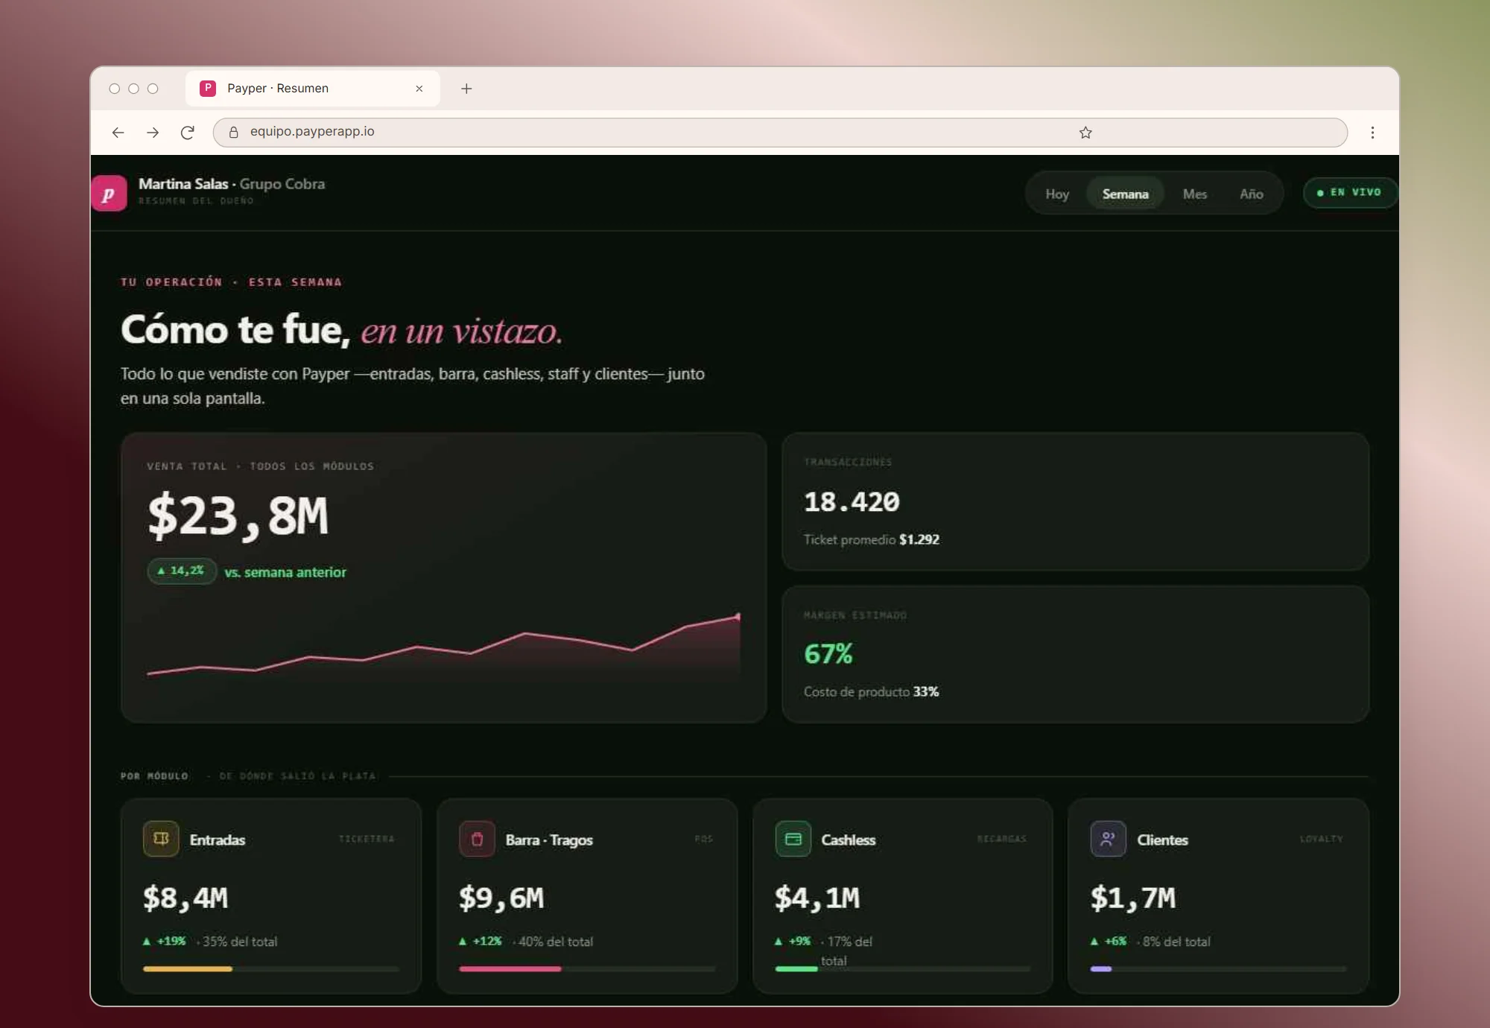Click the LOYALTY tag on Clientes card

(x=1322, y=839)
